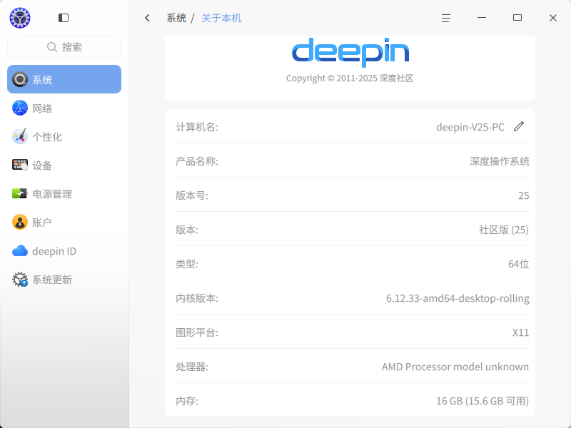Click the deepin logo image
This screenshot has height=428, width=571.
350,52
